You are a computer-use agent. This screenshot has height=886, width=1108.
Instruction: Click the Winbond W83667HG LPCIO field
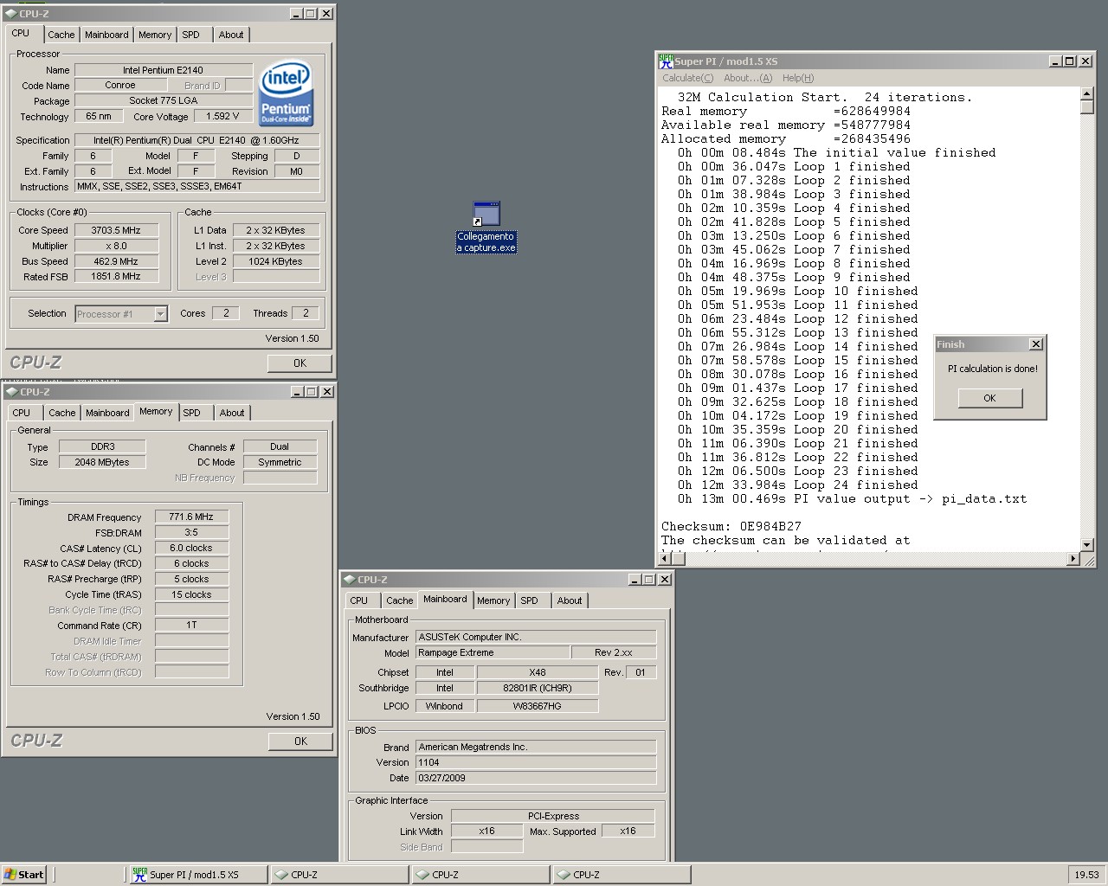pyautogui.click(x=537, y=706)
